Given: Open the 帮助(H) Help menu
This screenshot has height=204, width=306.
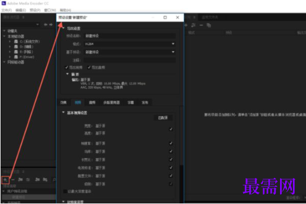Looking at the screenshot, I should (66, 10).
